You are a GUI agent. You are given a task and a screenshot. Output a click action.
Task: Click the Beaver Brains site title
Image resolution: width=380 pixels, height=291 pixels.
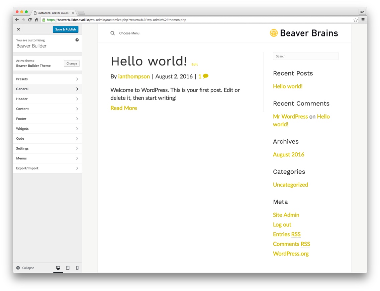309,33
